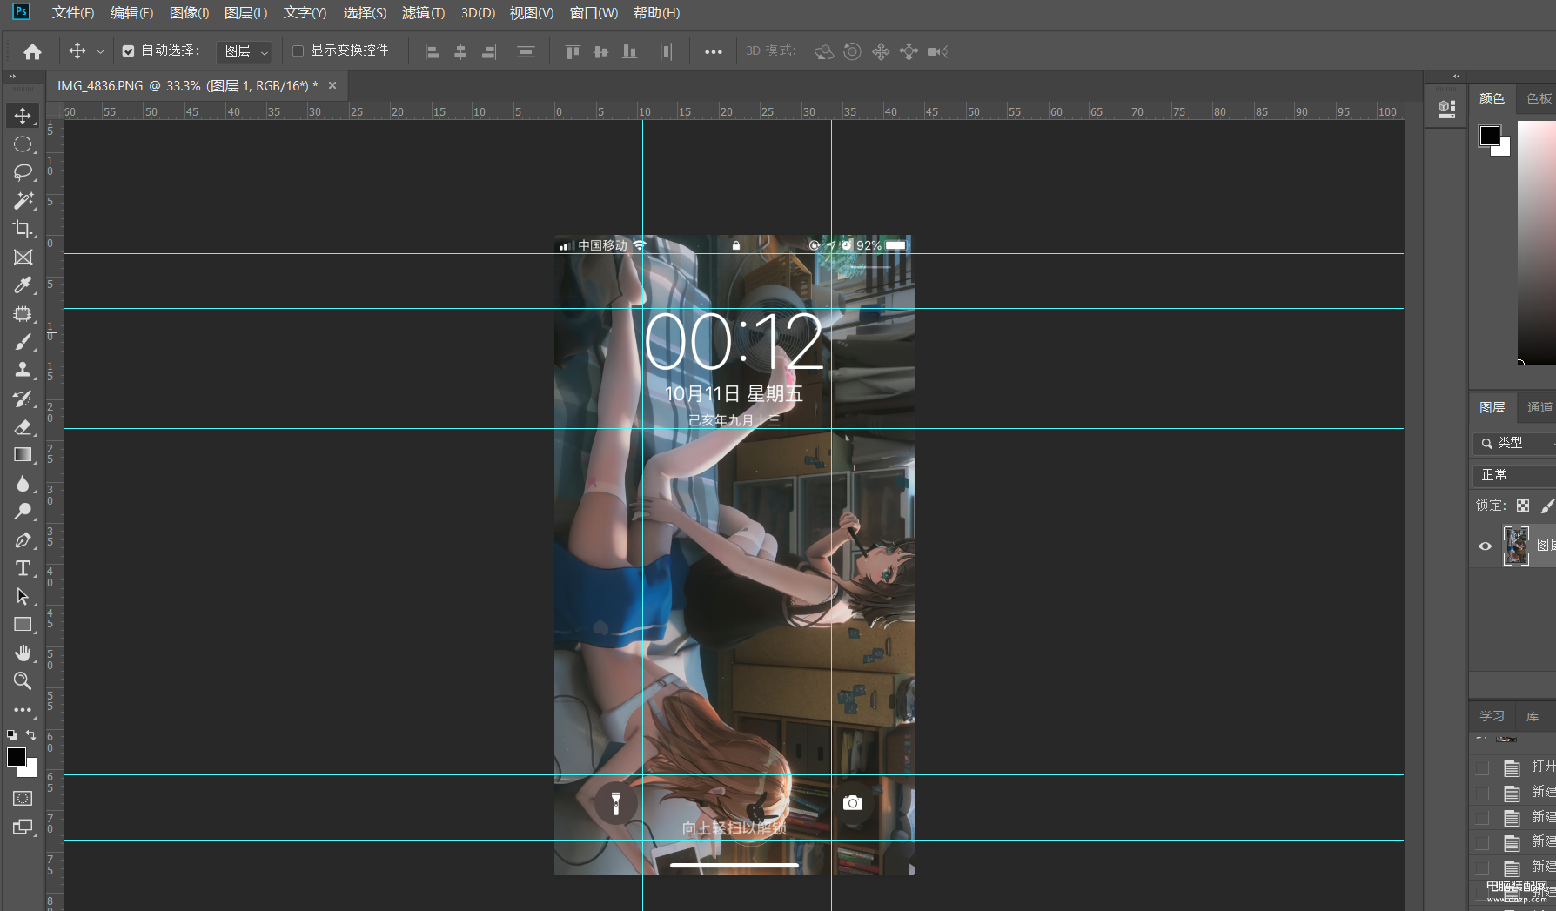Click the collapsed panel icon in side dock
Viewport: 1556px width, 911px height.
click(x=1447, y=109)
